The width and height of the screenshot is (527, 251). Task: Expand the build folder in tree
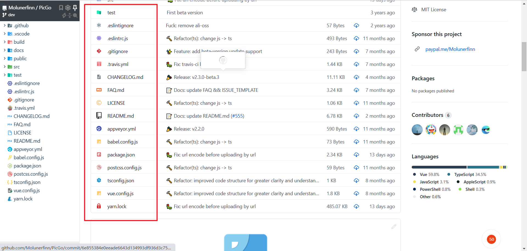click(x=5, y=42)
